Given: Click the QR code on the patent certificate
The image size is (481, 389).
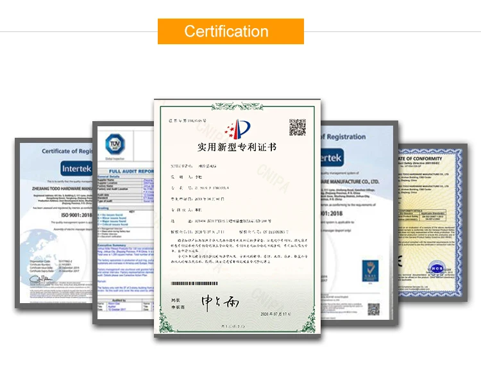Looking at the screenshot, I should [x=297, y=128].
